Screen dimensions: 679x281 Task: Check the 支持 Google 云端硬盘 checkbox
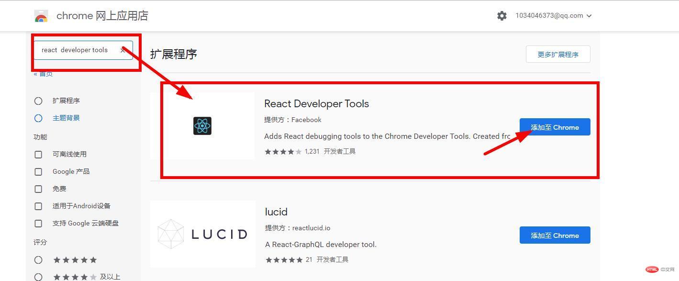point(38,224)
